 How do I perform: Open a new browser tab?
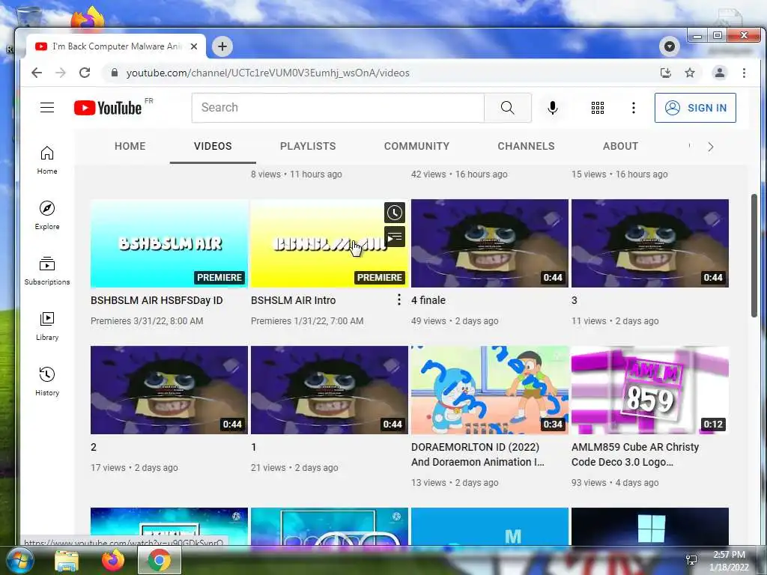tap(222, 46)
